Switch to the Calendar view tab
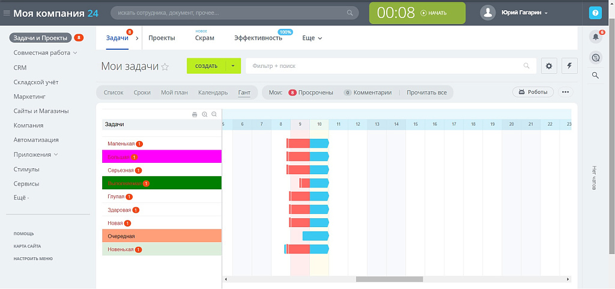Viewport: 615px width, 289px height. [213, 93]
